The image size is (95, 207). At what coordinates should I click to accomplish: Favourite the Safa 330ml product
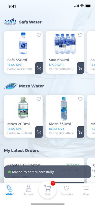pyautogui.click(x=39, y=35)
